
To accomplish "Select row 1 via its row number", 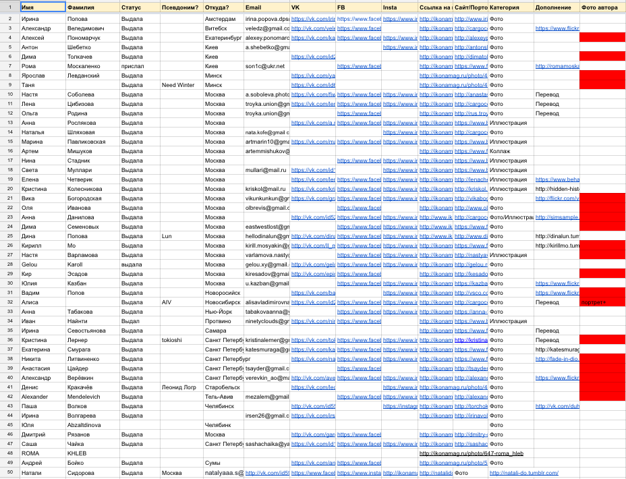I will [10, 7].
